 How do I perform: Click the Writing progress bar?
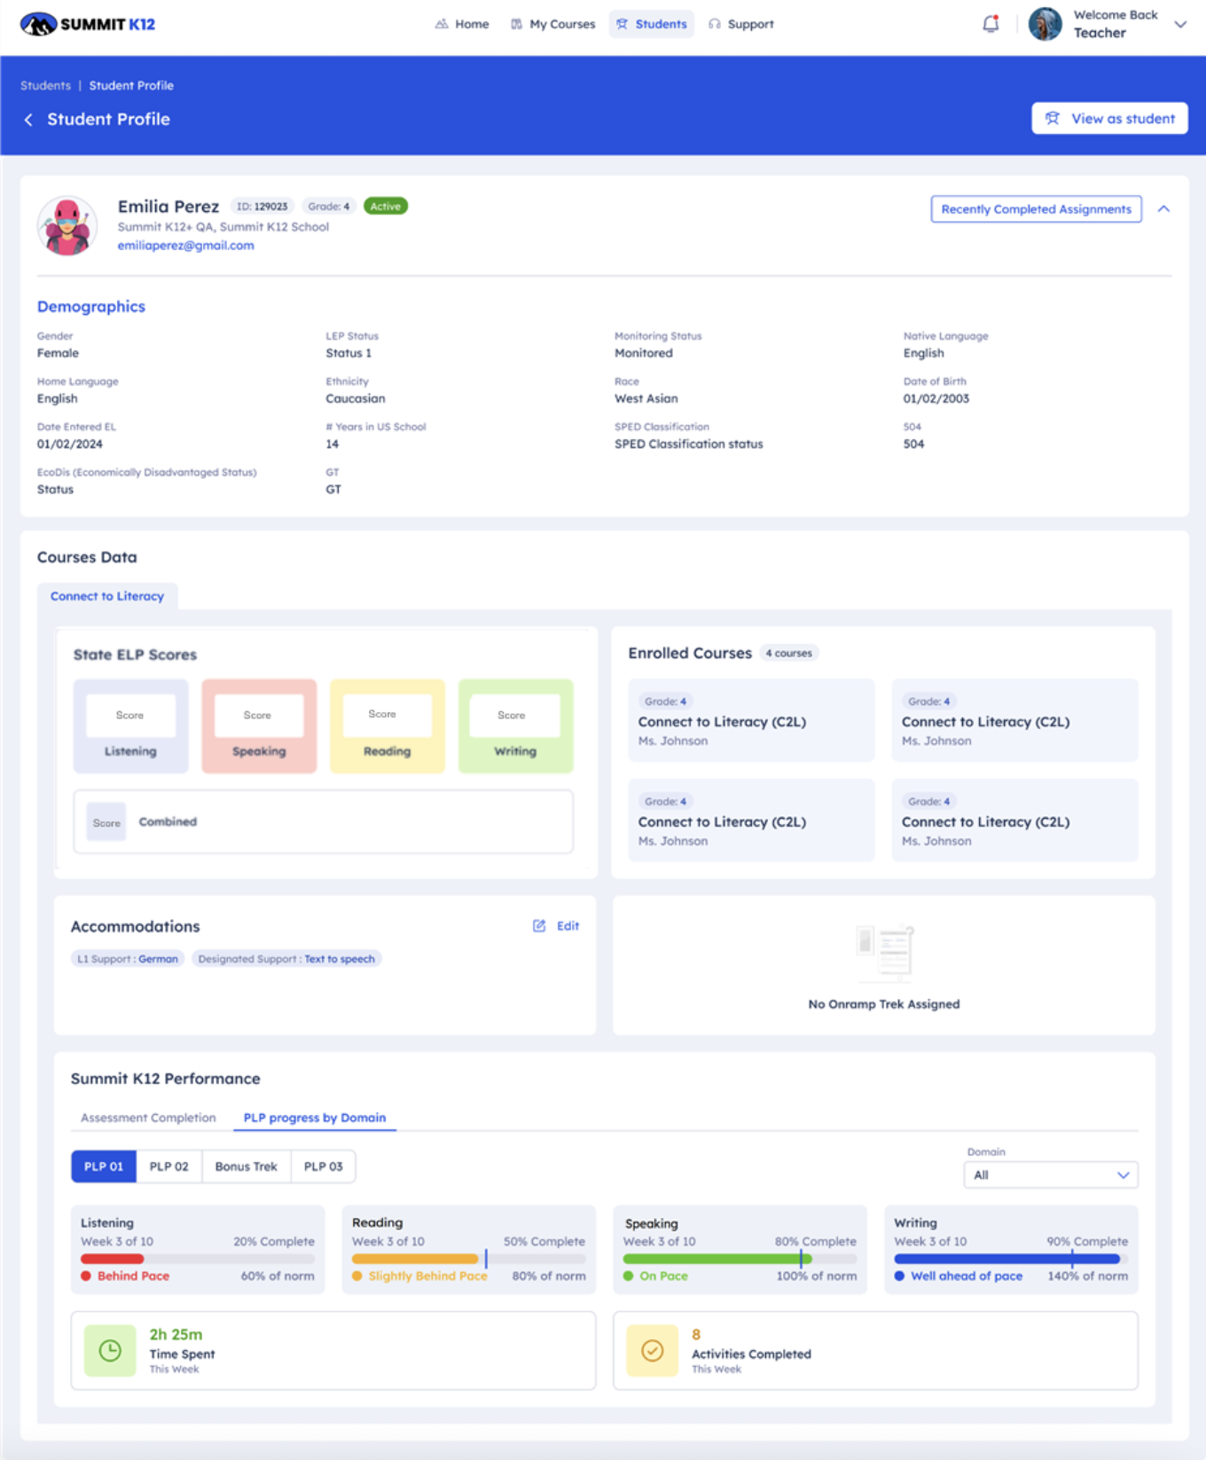click(x=1012, y=1259)
